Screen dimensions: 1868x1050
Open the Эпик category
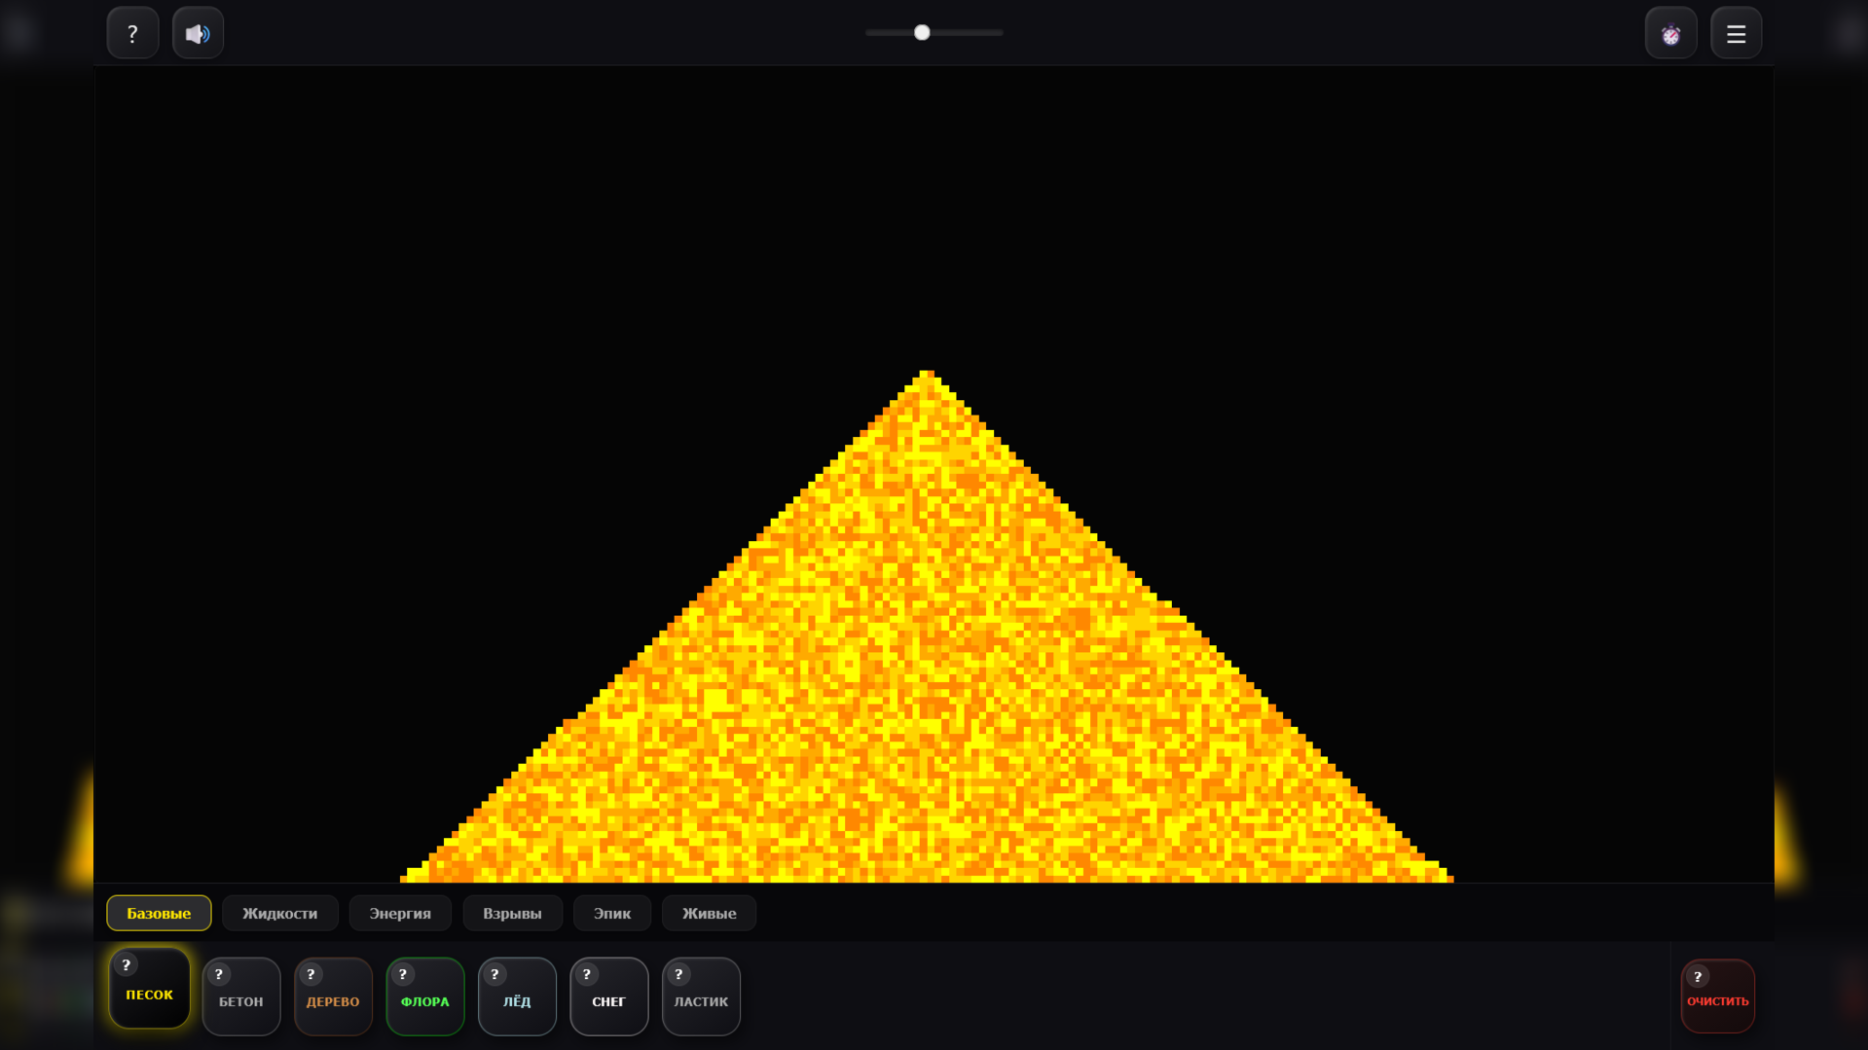click(611, 913)
